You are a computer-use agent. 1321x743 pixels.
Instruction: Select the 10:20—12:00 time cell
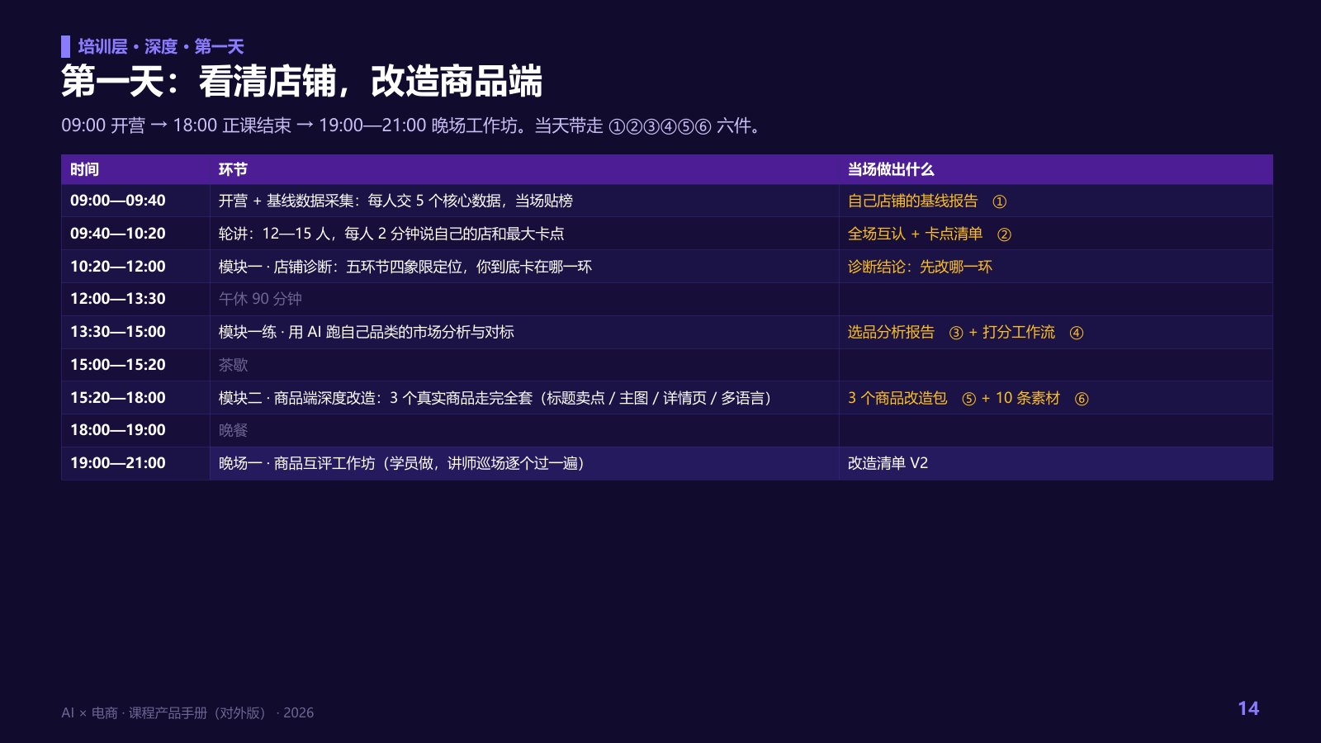click(135, 267)
